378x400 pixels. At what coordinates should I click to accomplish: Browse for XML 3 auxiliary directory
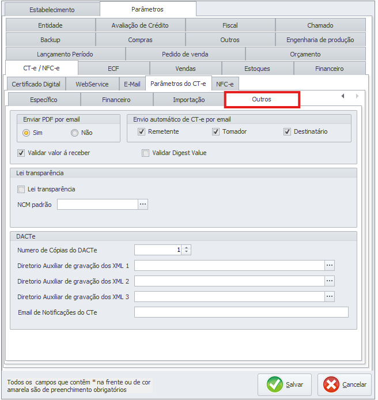point(330,296)
